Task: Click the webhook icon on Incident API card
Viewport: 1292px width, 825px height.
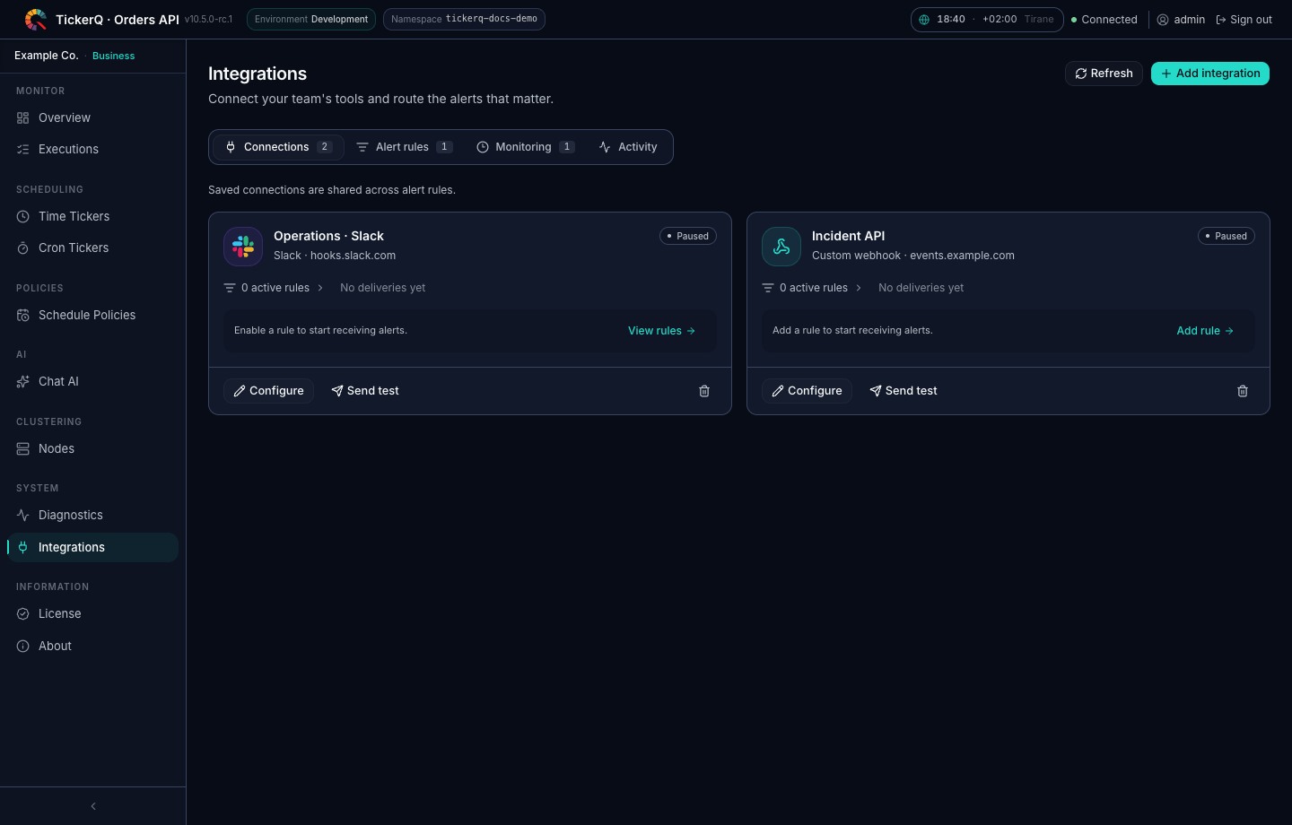Action: [781, 247]
